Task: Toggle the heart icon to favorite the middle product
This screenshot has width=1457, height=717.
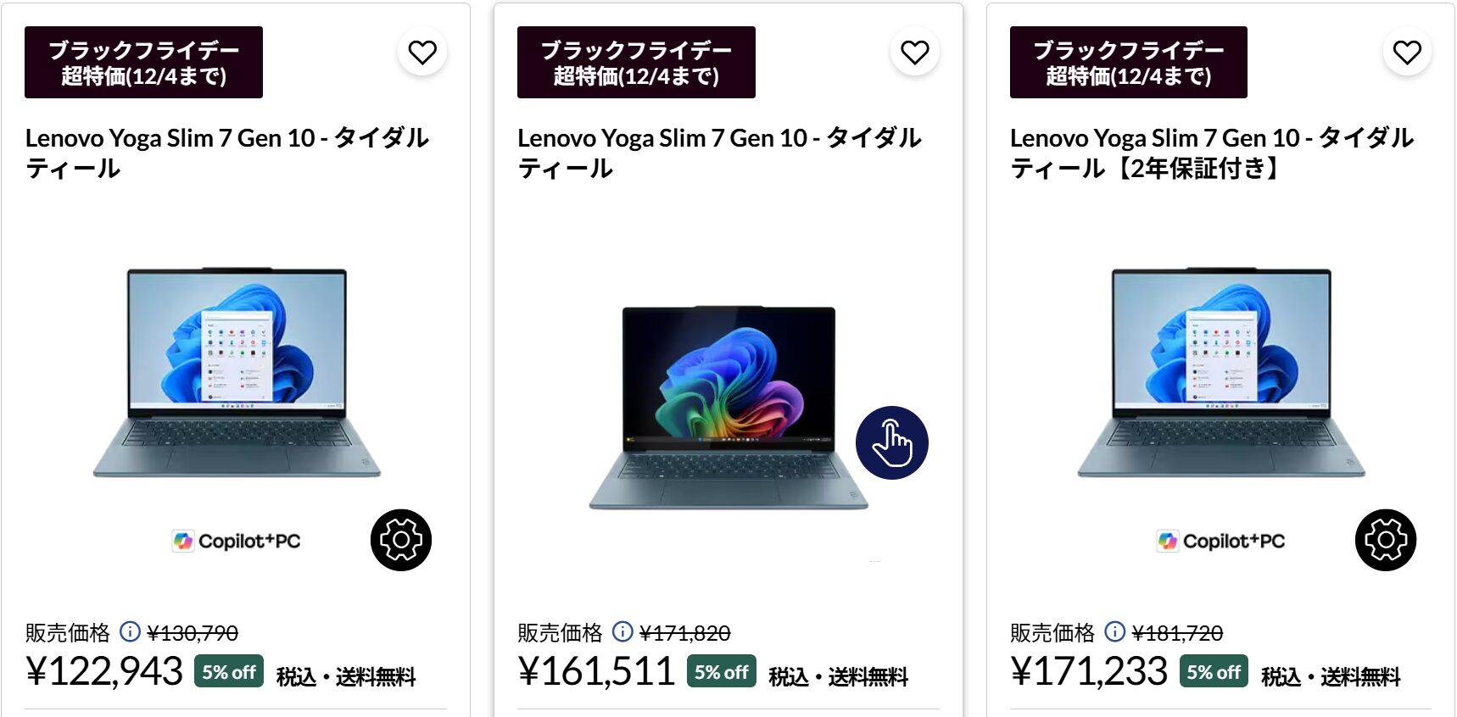Action: coord(914,52)
